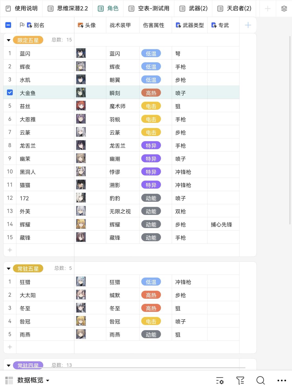This screenshot has height=388, width=292.
Task: Click the 动能 tag in 172 row
Action: pos(151,198)
